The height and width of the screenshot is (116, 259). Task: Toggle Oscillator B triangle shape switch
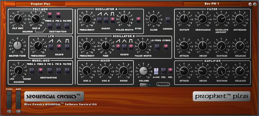[x=124, y=47]
